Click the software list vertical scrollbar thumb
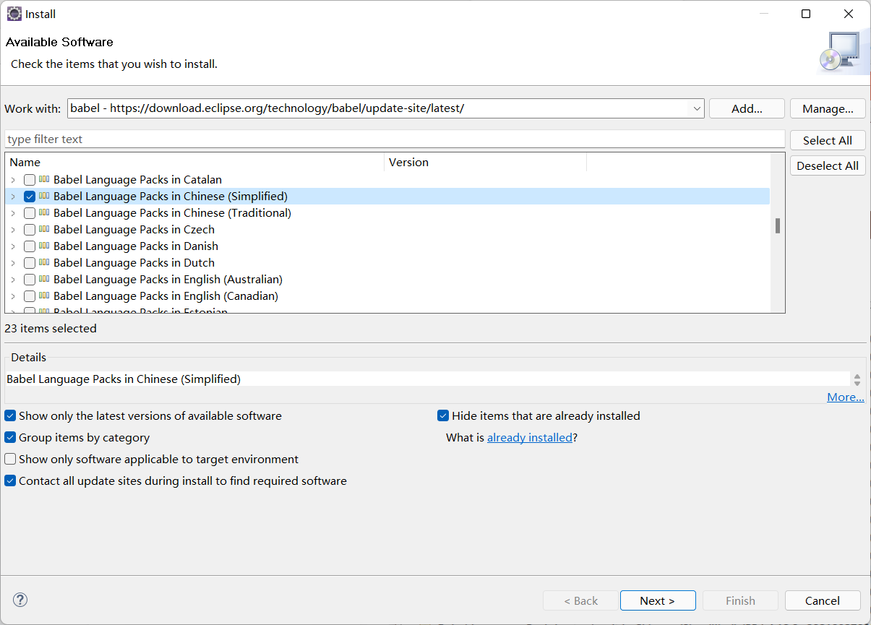Image resolution: width=871 pixels, height=625 pixels. (778, 226)
